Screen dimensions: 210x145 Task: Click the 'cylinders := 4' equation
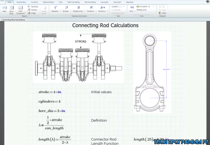(x=49, y=101)
